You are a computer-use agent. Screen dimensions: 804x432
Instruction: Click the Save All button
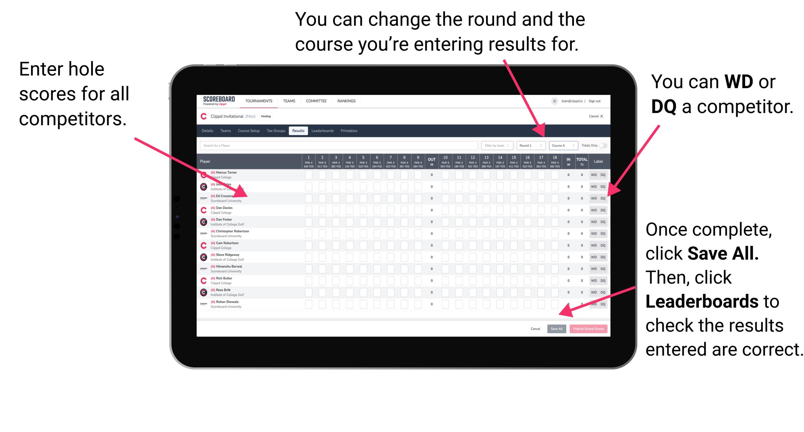click(557, 328)
